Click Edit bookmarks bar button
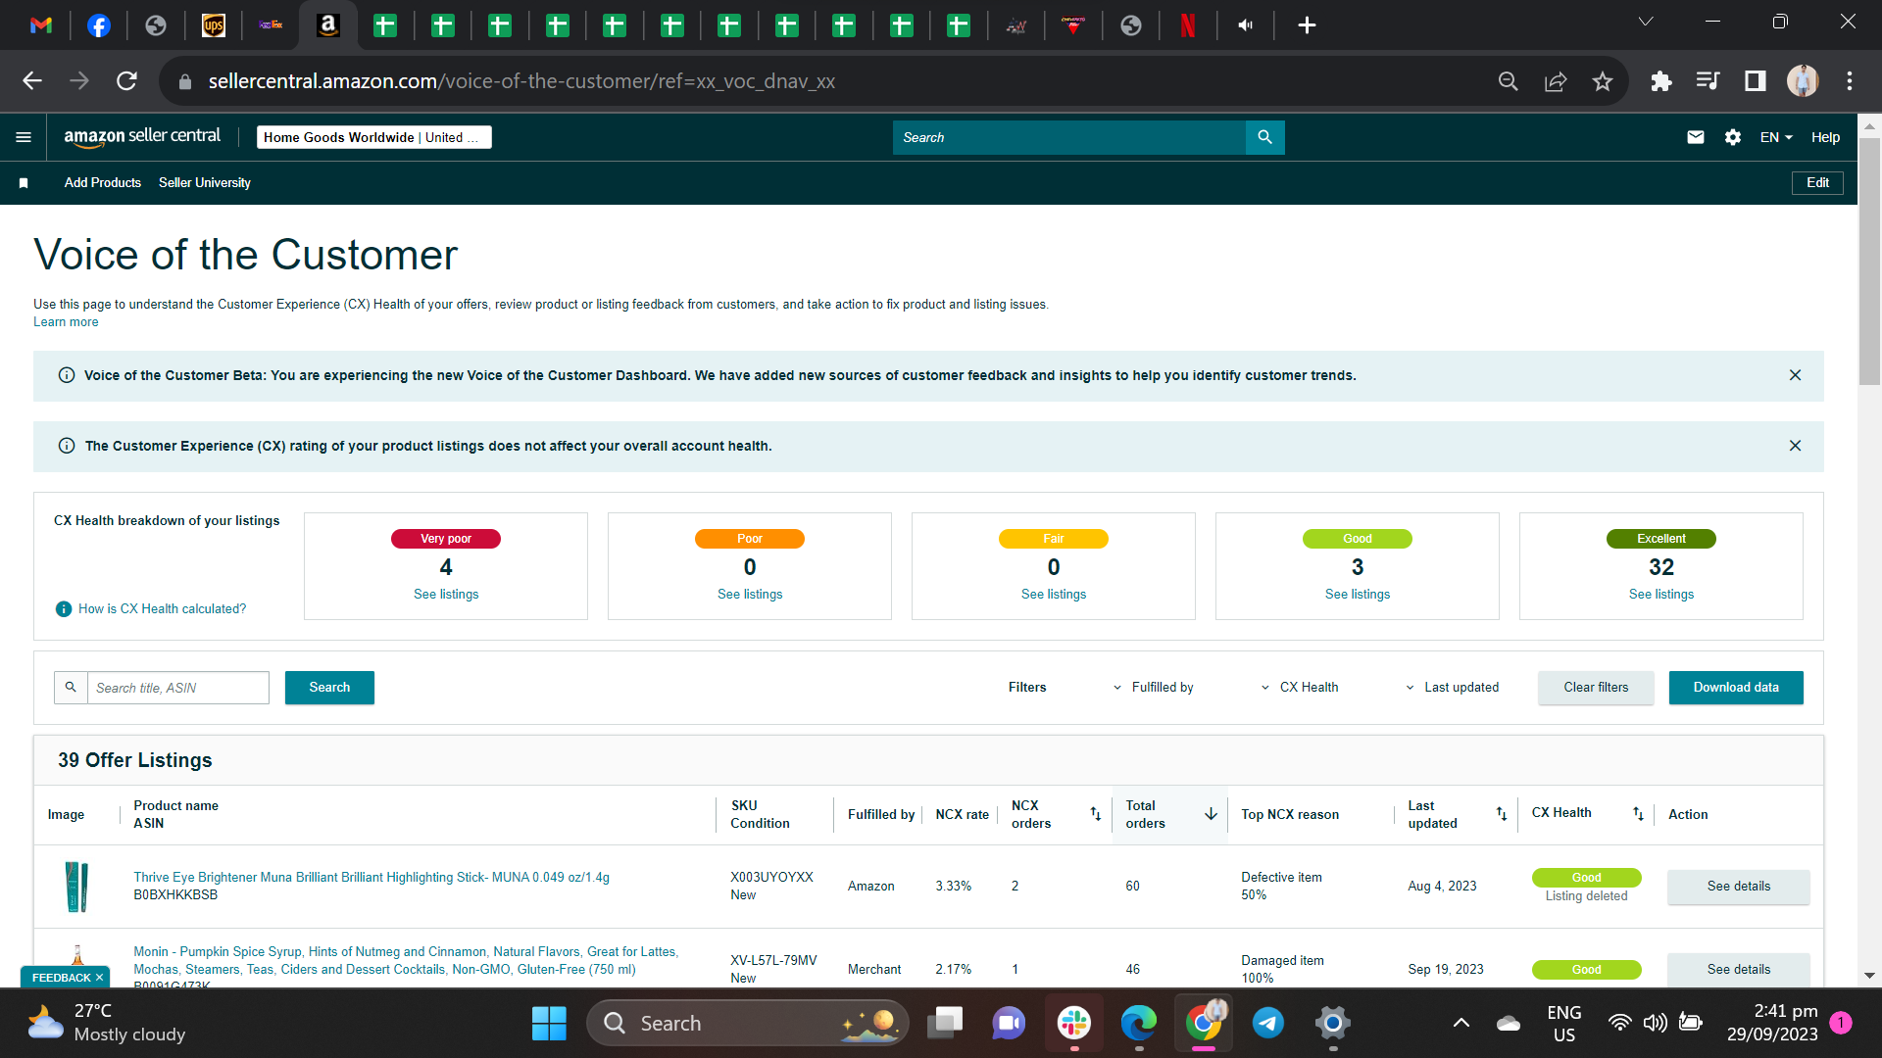 (1817, 183)
